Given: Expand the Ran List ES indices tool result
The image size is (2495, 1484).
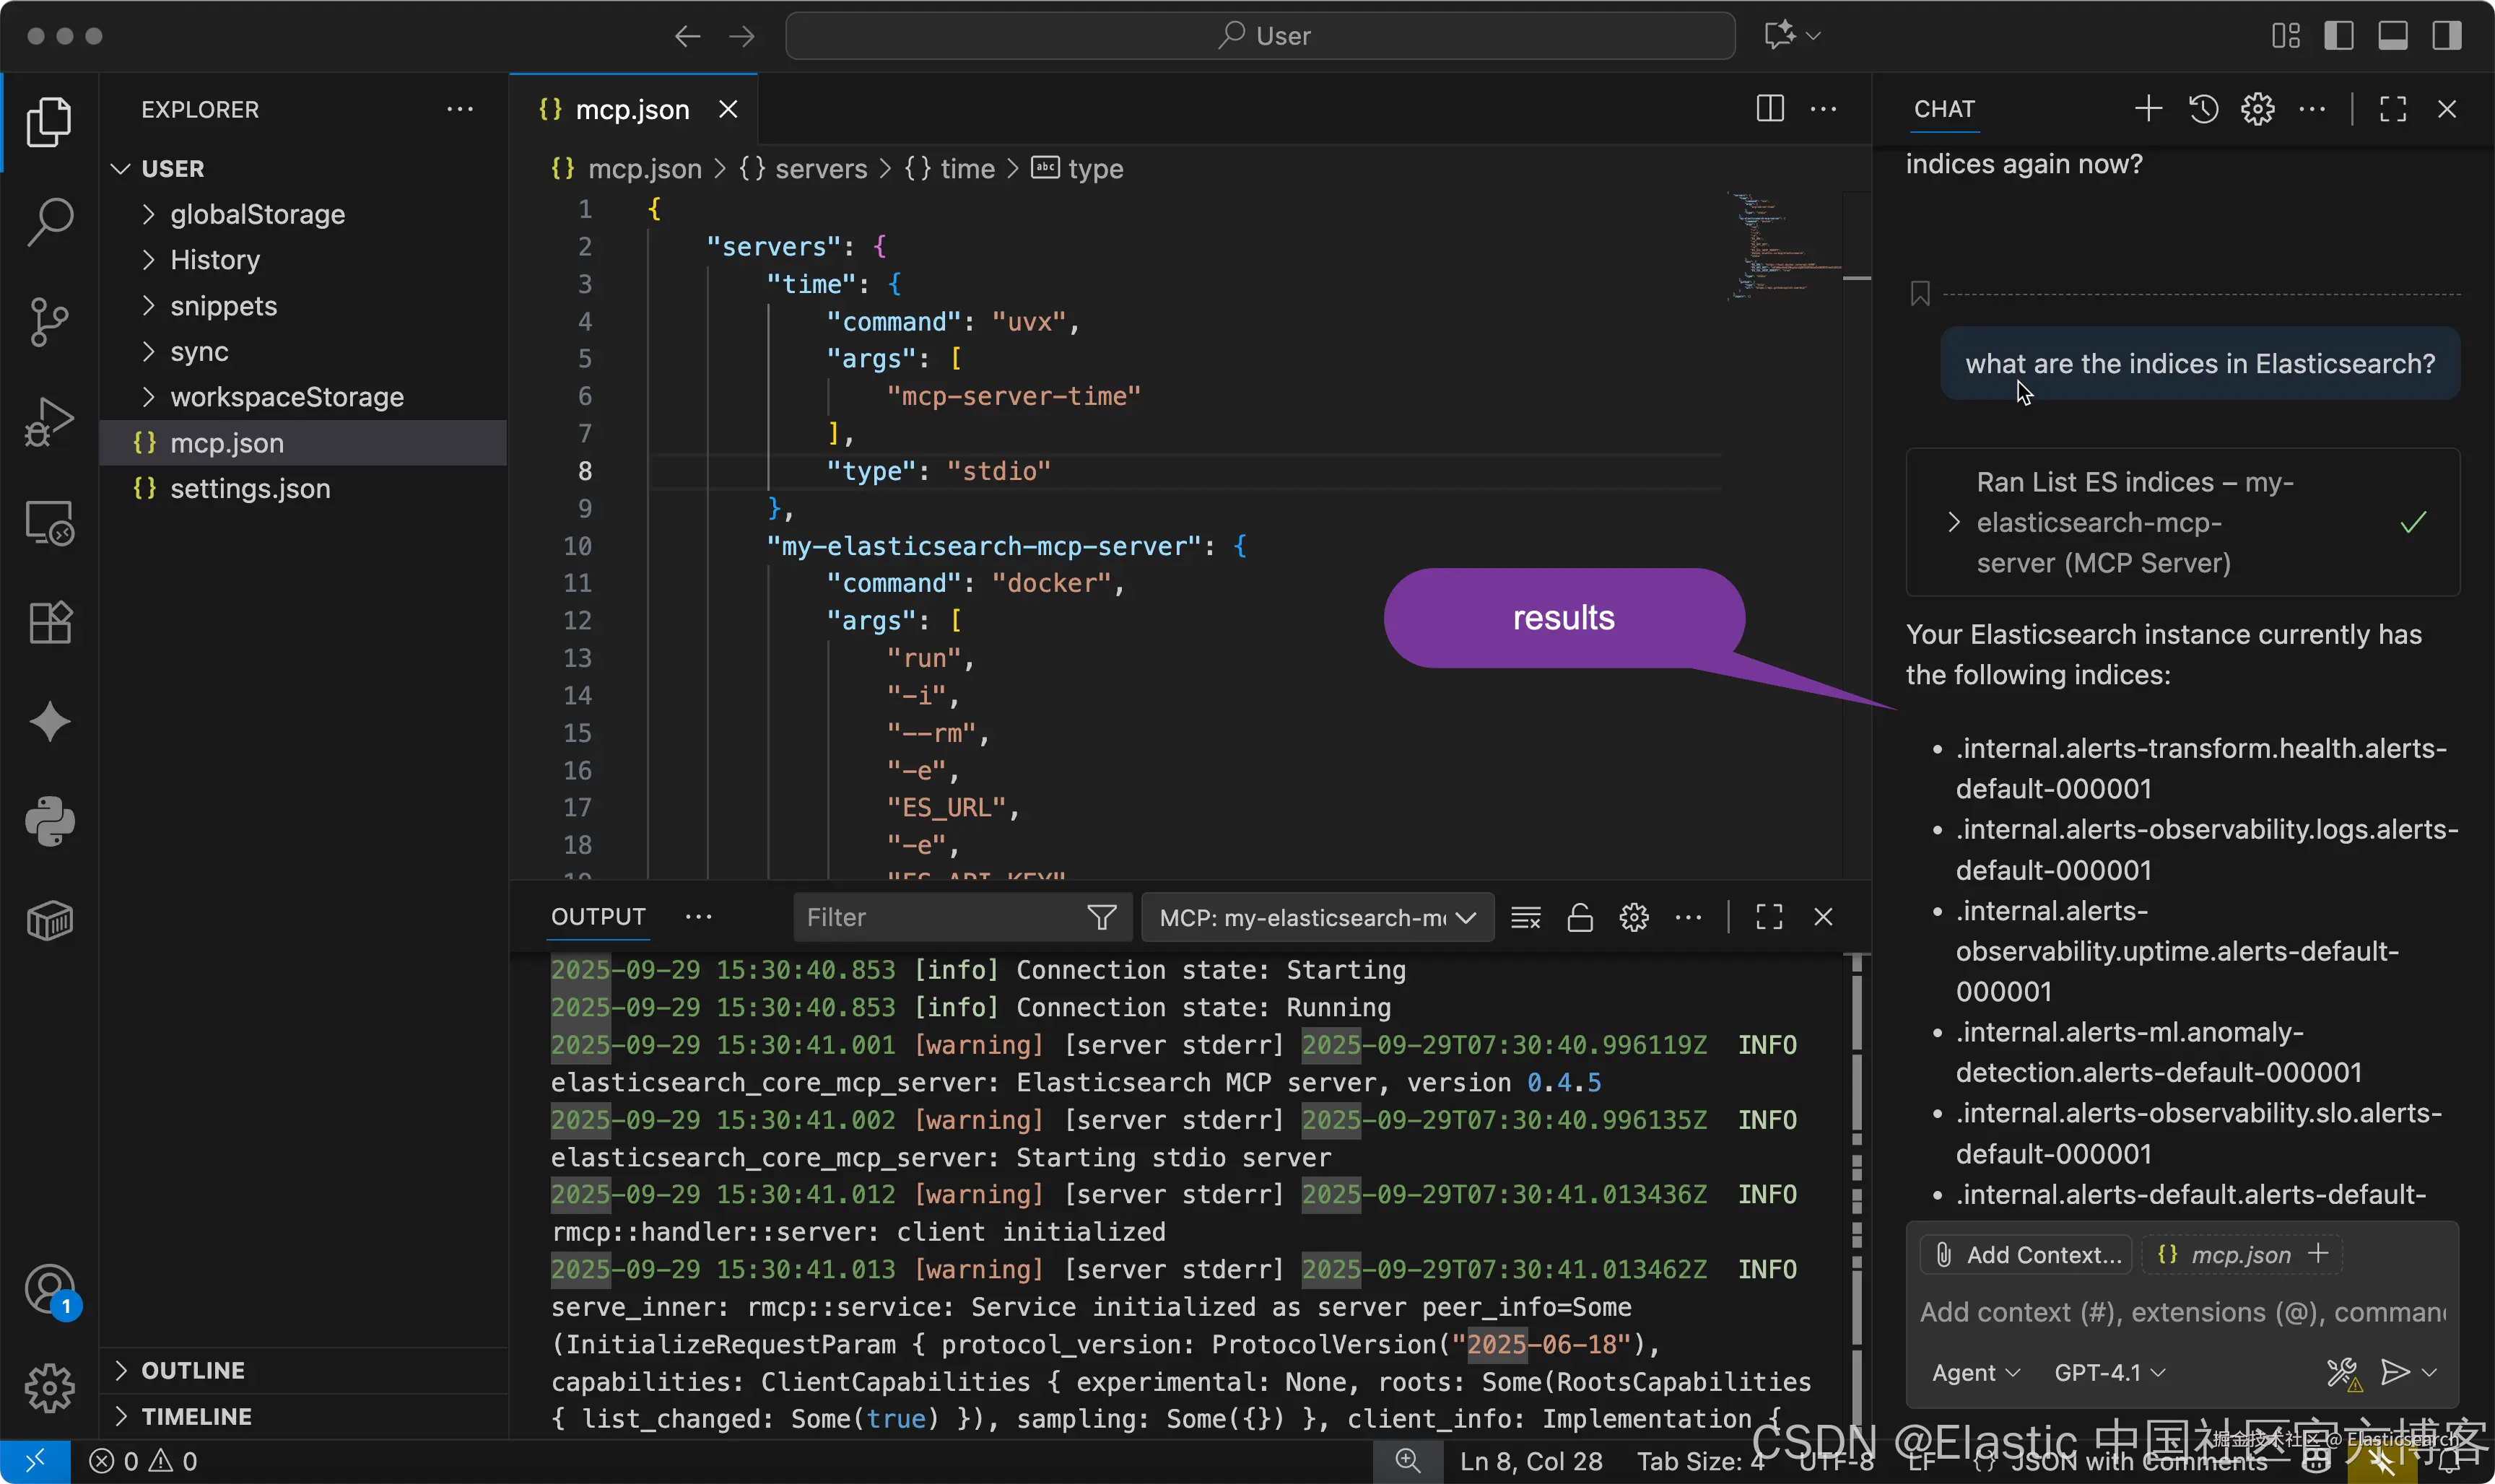Looking at the screenshot, I should 2183,522.
